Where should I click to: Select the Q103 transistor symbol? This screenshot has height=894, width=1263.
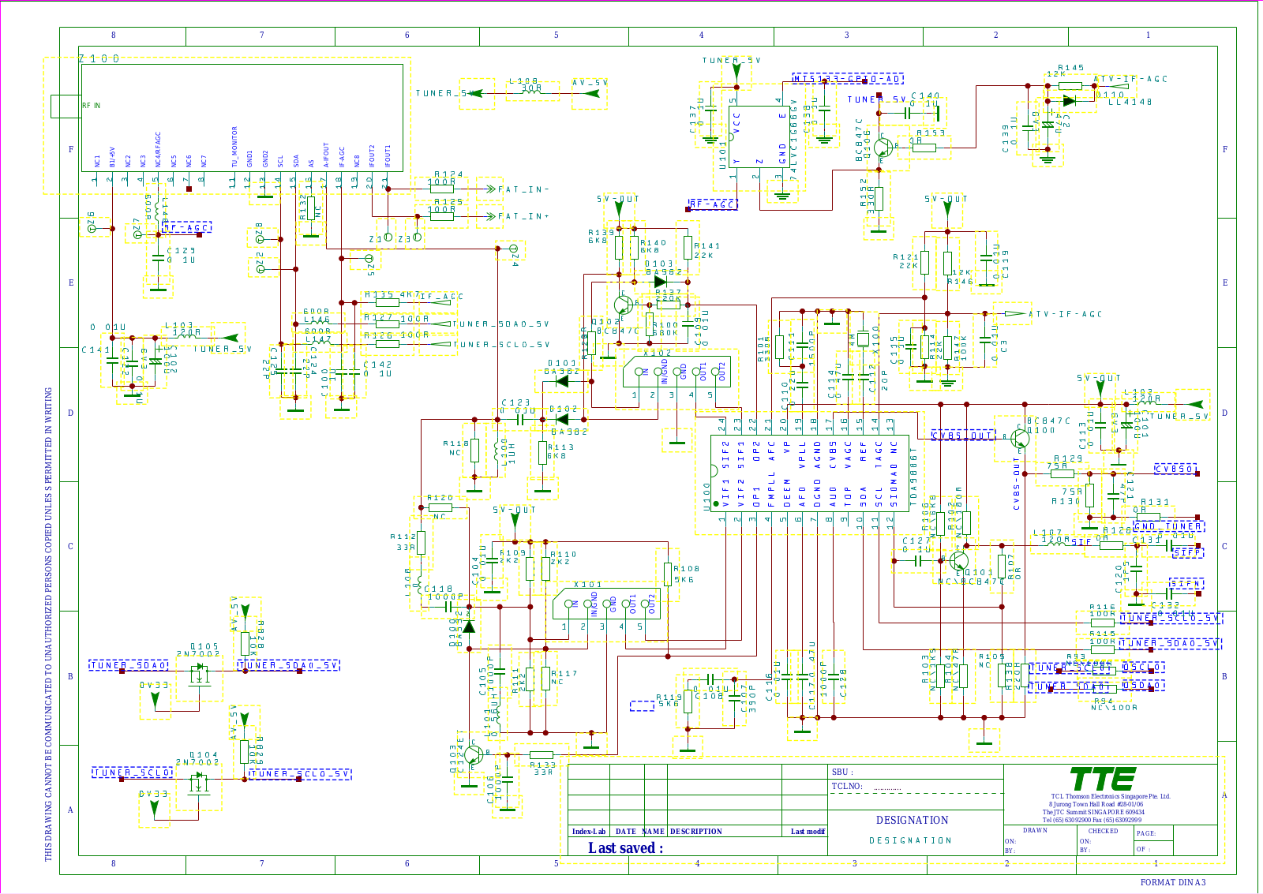tap(474, 754)
